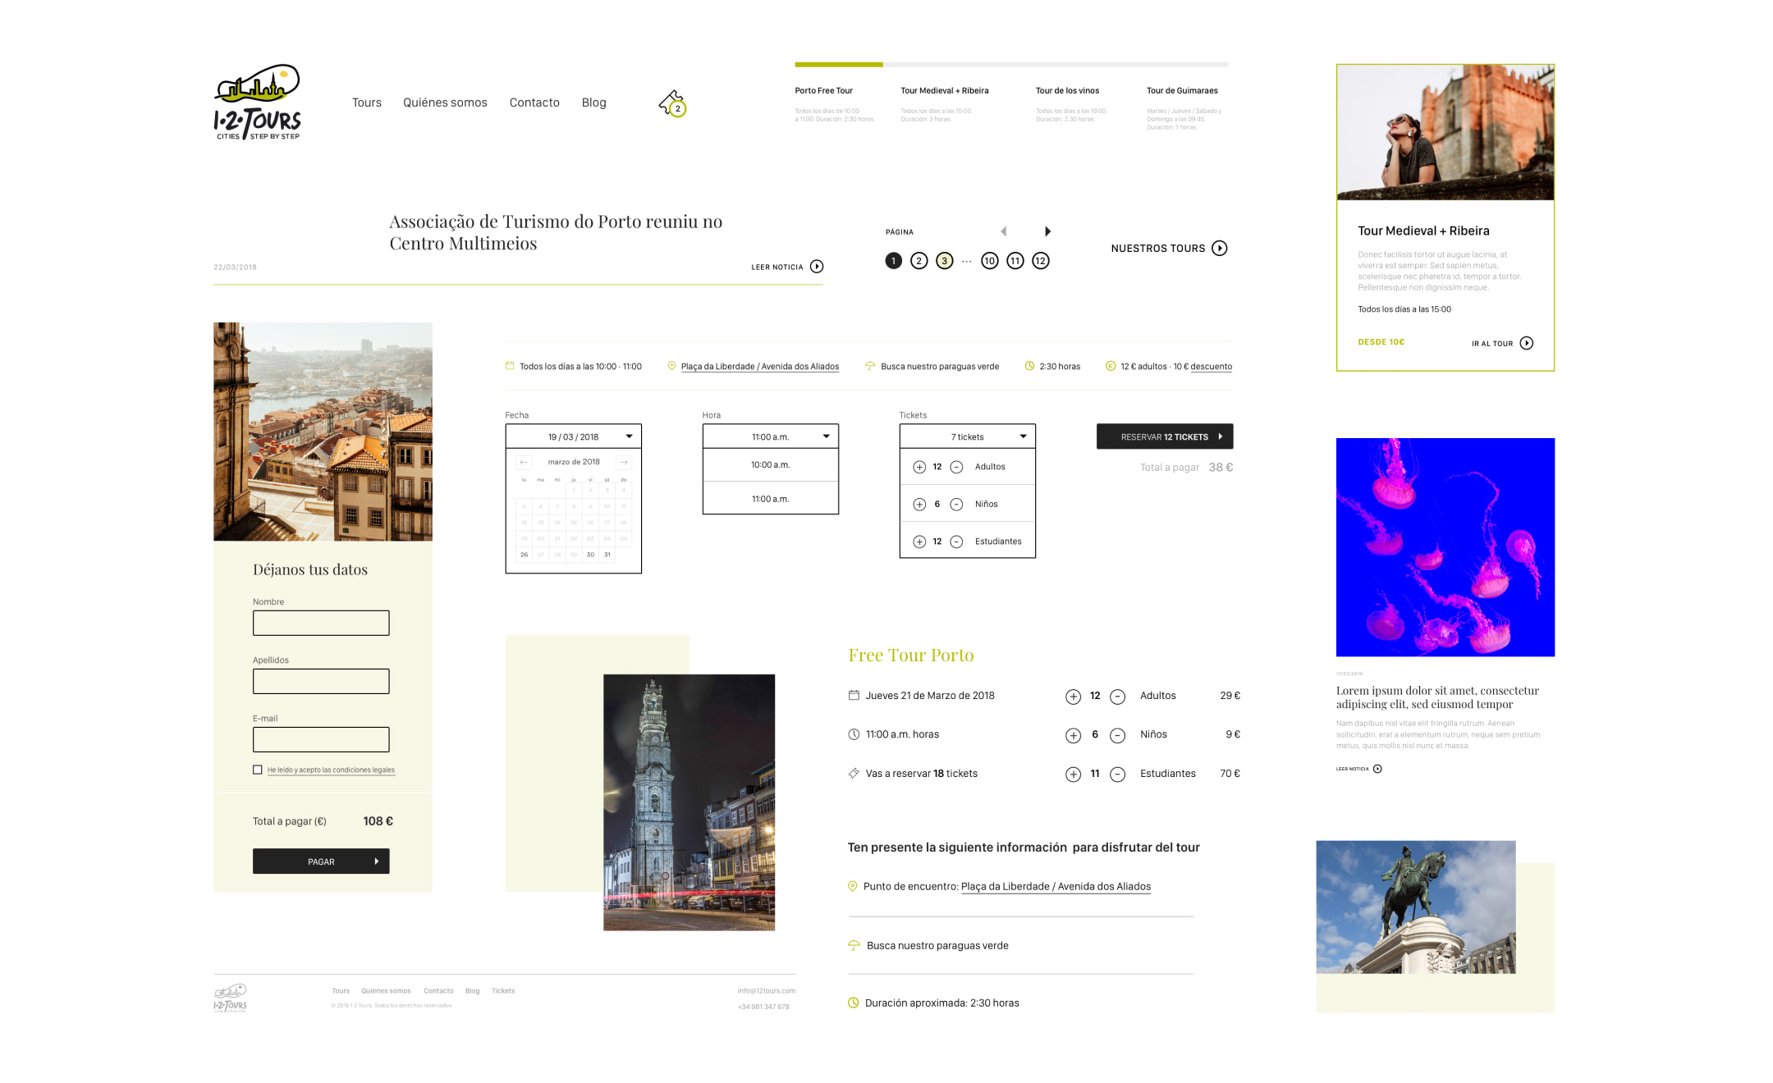Open the Hora time dropdown
This screenshot has height=1083, width=1773.
pos(770,436)
